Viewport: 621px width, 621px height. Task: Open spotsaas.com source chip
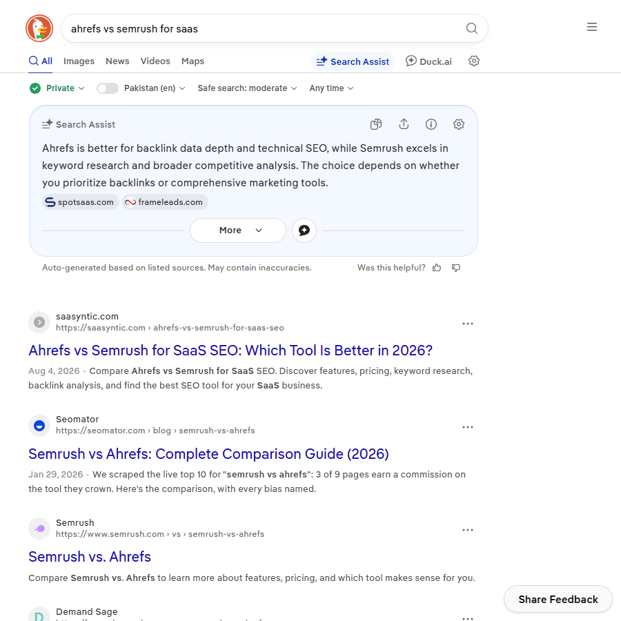(81, 202)
